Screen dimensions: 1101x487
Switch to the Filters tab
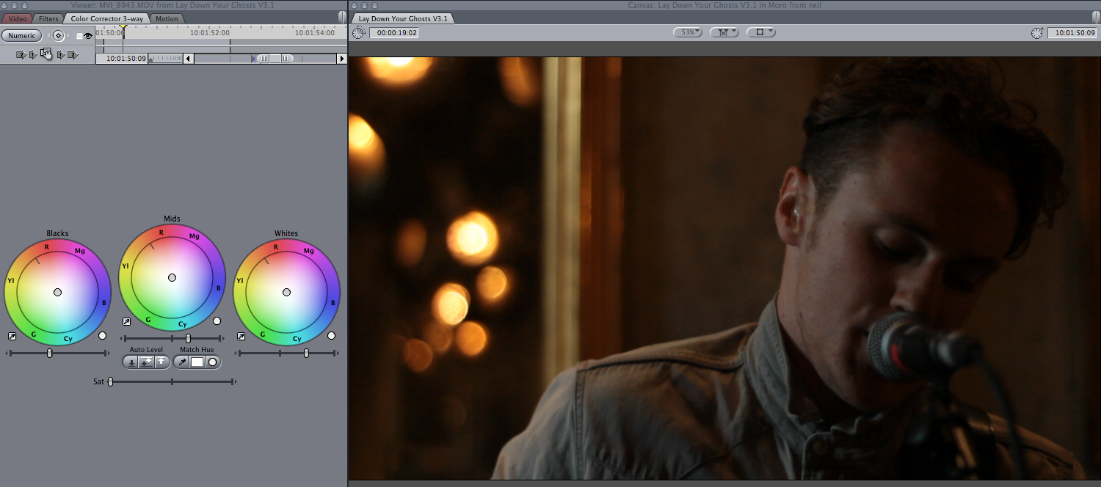coord(48,18)
